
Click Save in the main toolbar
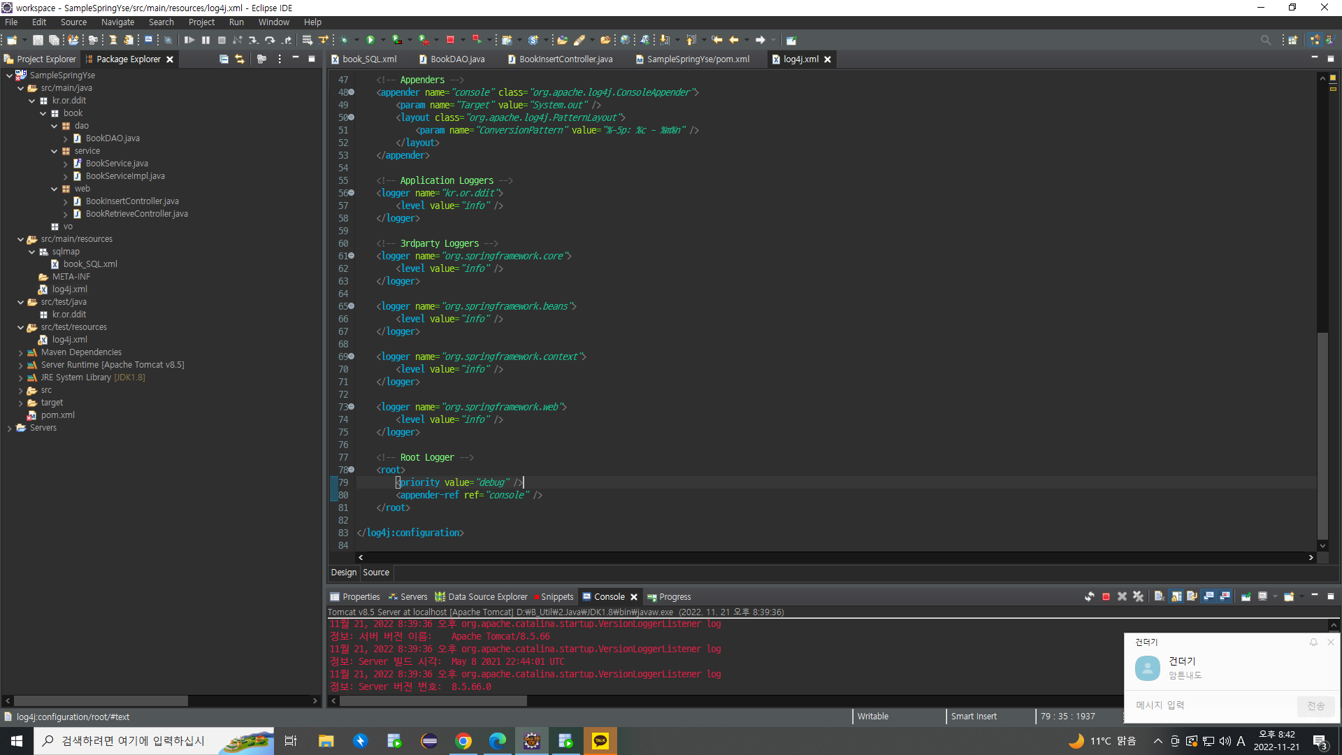click(x=38, y=40)
